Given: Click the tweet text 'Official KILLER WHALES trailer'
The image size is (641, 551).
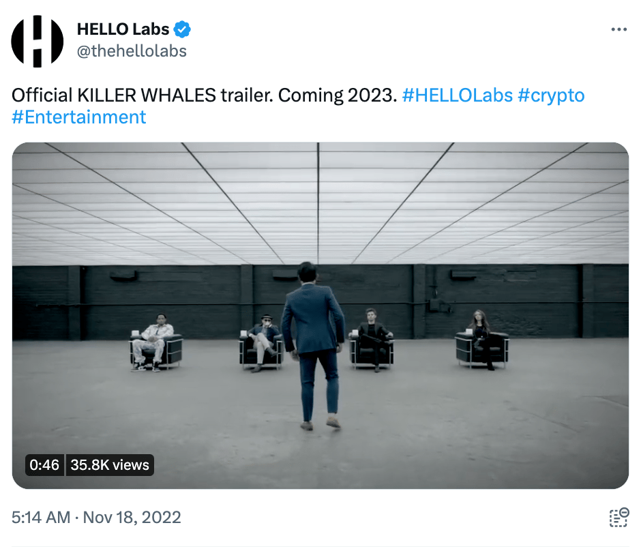Looking at the screenshot, I should click(143, 95).
